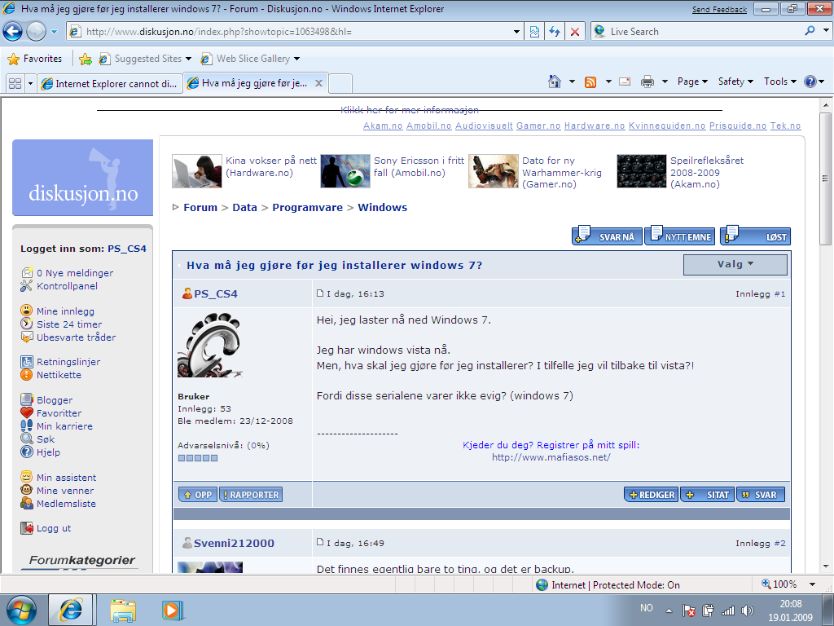
Task: Open the Help question mark icon
Action: click(810, 82)
